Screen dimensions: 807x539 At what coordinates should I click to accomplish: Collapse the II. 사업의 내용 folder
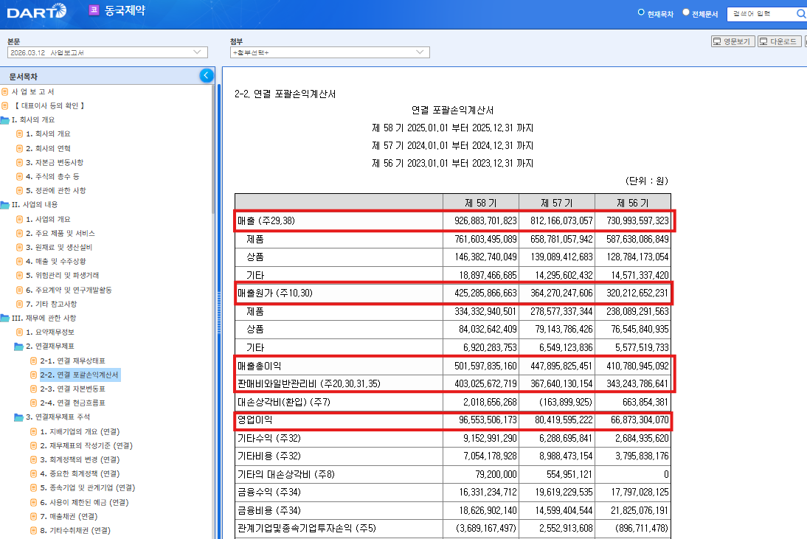[x=4, y=205]
